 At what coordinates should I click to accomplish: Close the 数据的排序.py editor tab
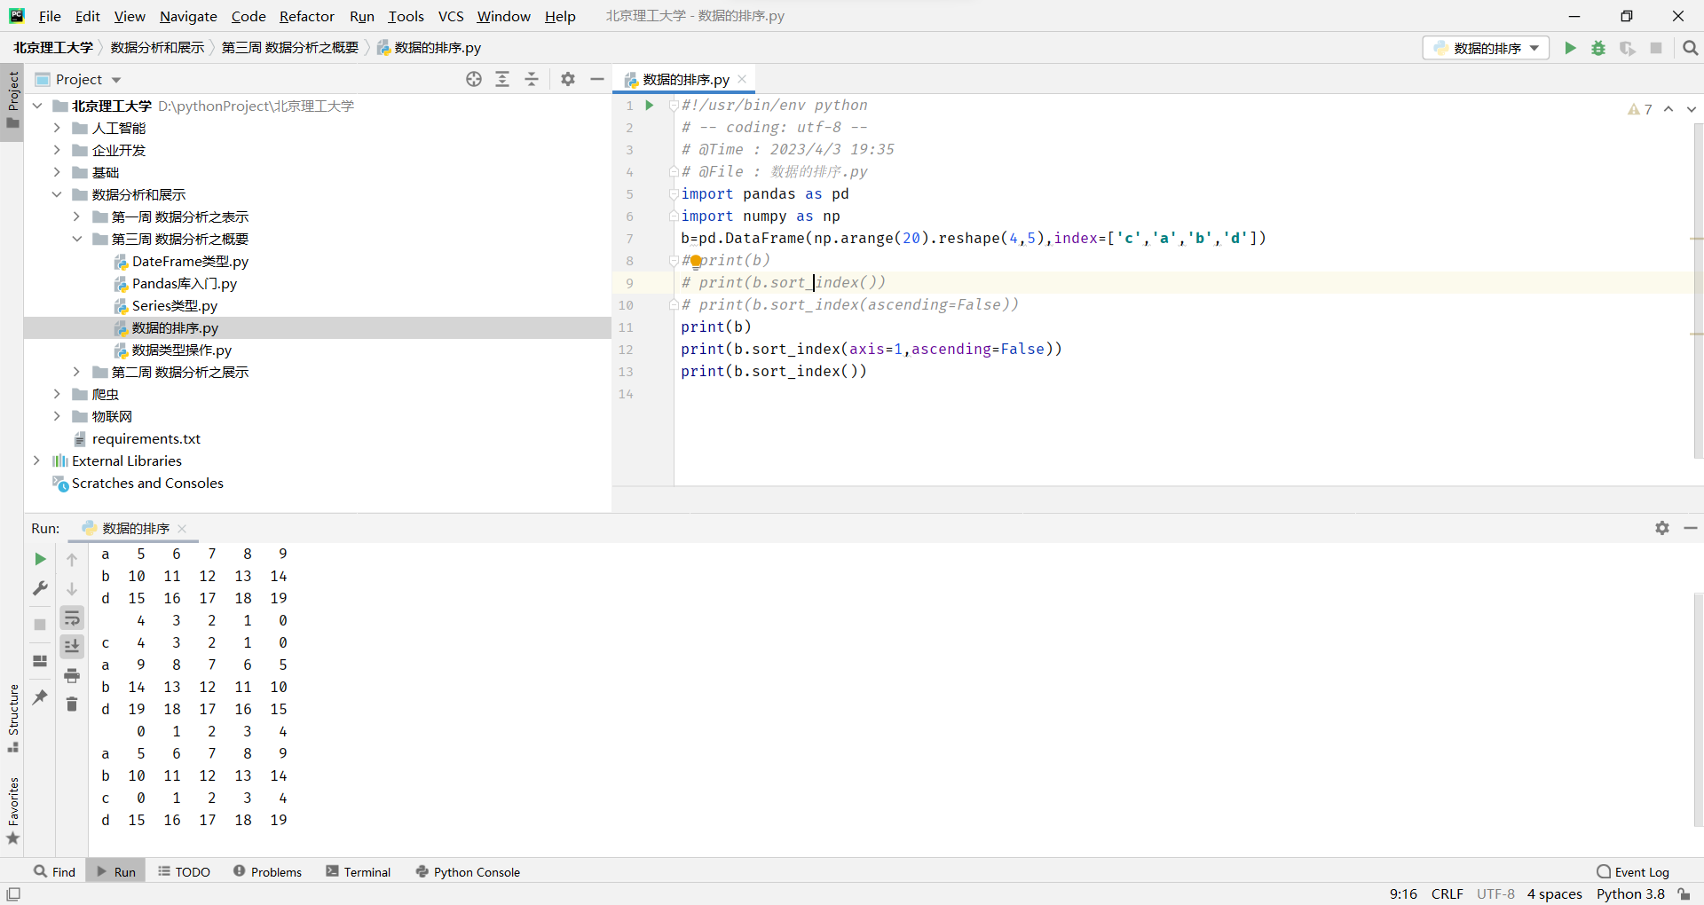(x=742, y=79)
